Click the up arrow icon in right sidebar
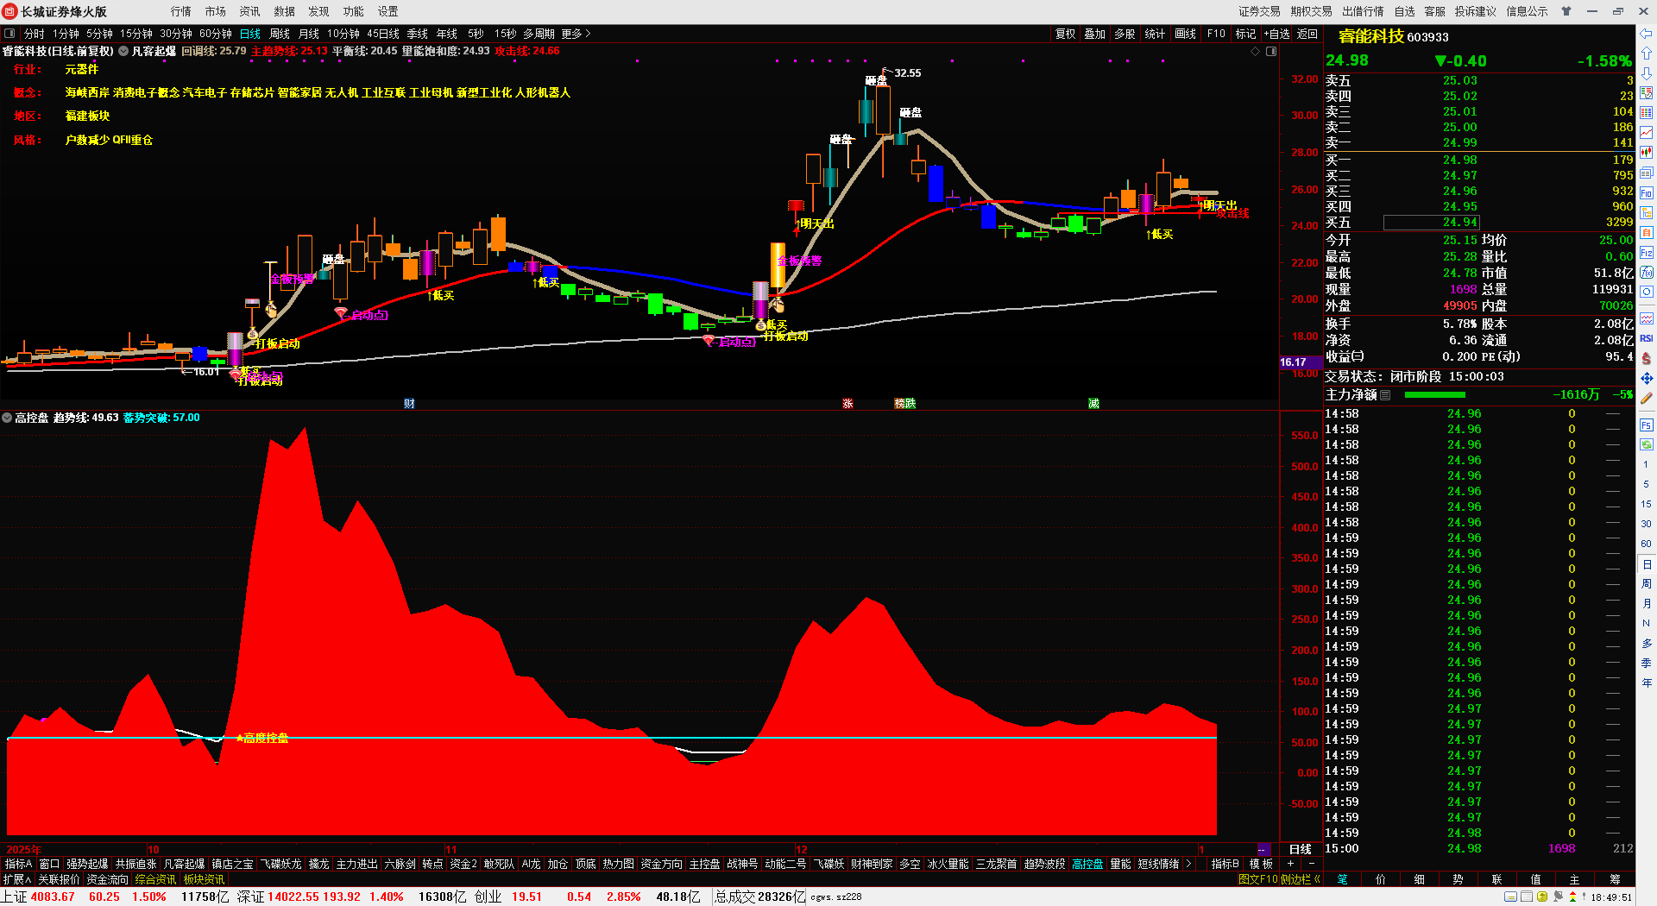 coord(1646,53)
